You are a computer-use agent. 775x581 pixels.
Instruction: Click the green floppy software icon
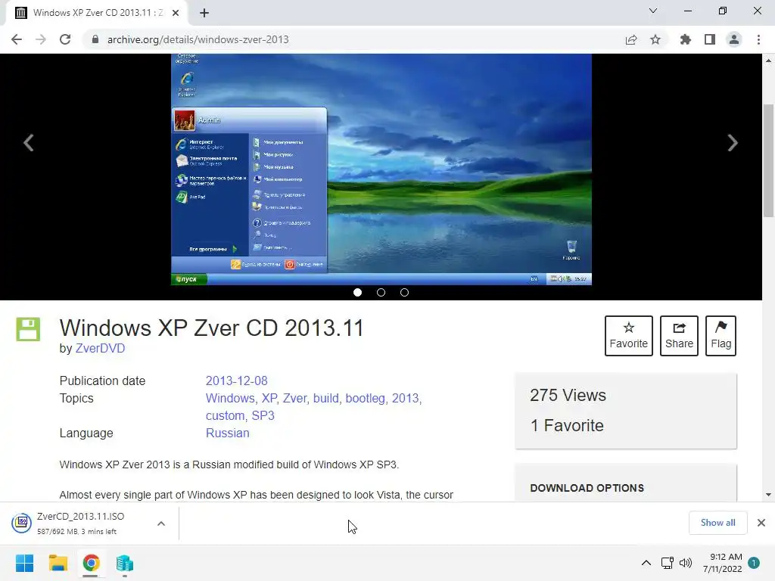tap(28, 329)
